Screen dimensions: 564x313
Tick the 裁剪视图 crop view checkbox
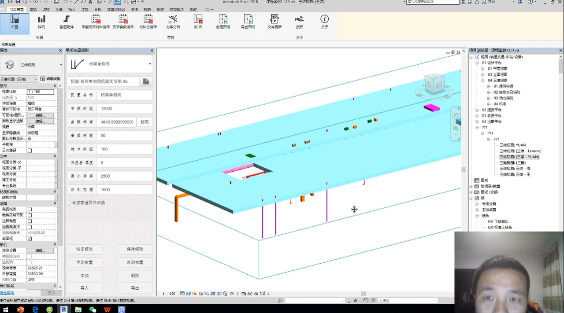tap(30, 210)
